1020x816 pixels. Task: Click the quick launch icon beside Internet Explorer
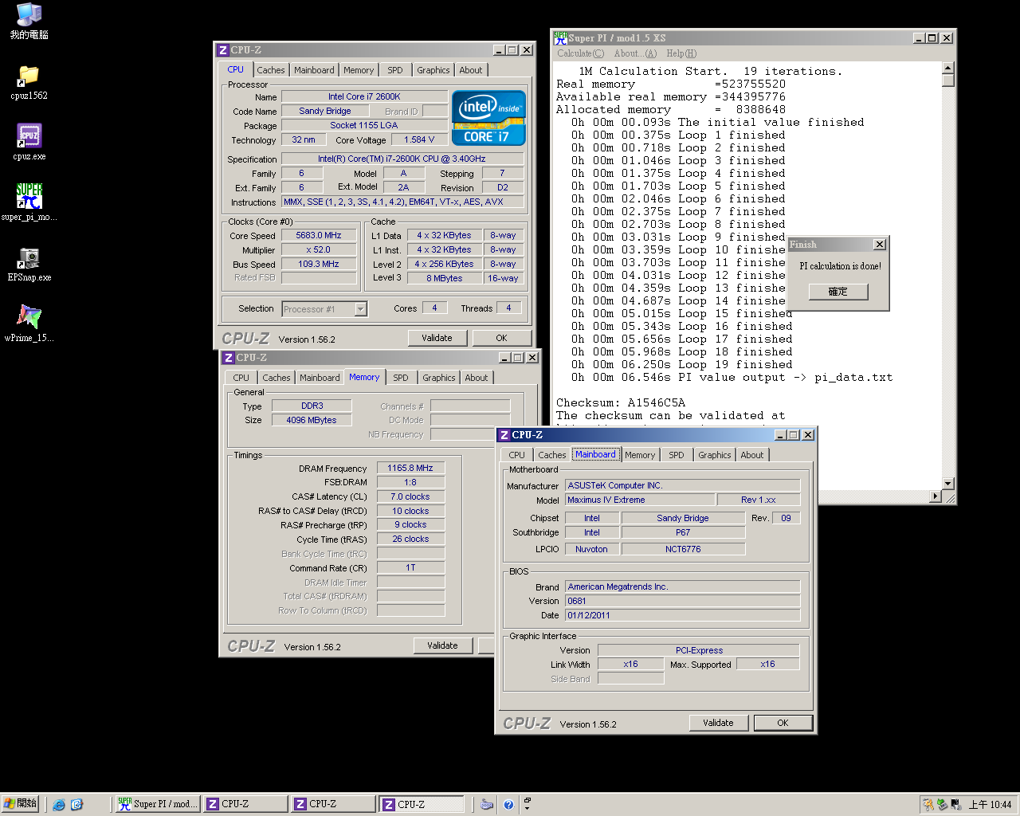tap(76, 805)
